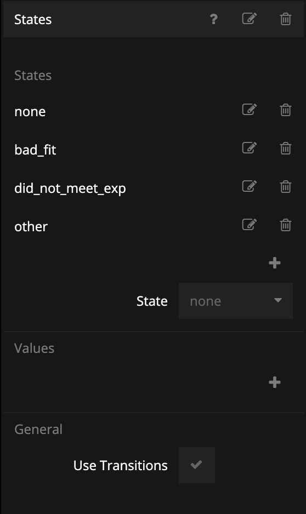This screenshot has height=514, width=306.
Task: Delete the other state
Action: (286, 225)
